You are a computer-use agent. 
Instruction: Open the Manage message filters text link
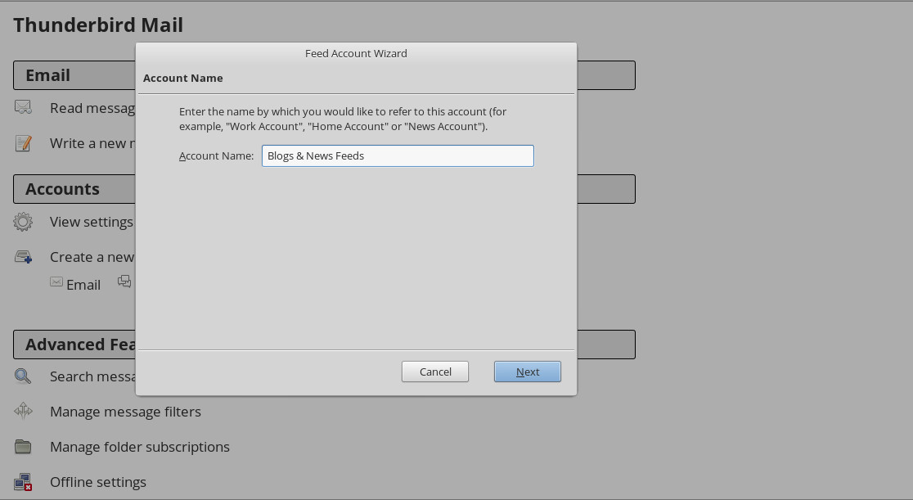click(x=125, y=412)
